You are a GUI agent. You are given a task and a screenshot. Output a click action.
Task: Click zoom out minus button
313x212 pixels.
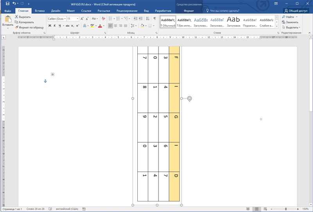(272, 209)
